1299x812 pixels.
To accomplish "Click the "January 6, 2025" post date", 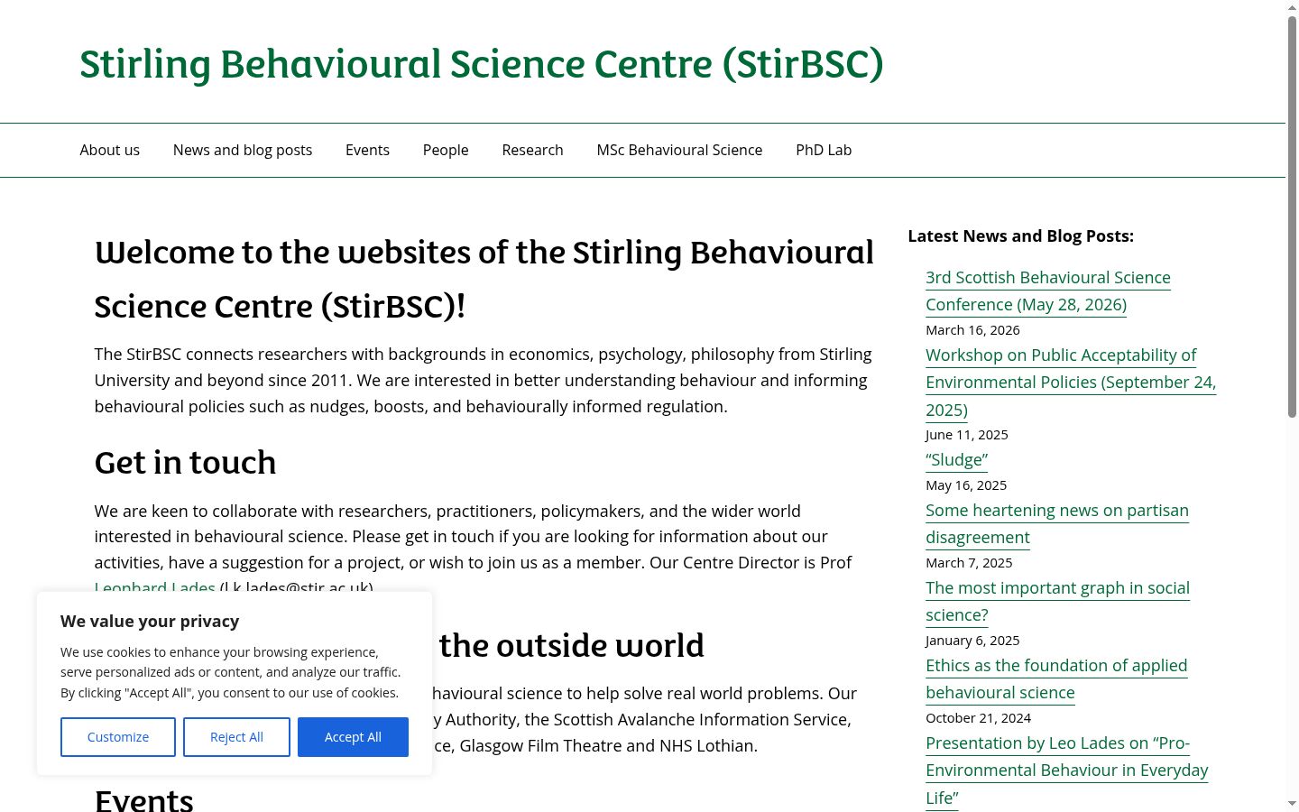I will (x=972, y=641).
